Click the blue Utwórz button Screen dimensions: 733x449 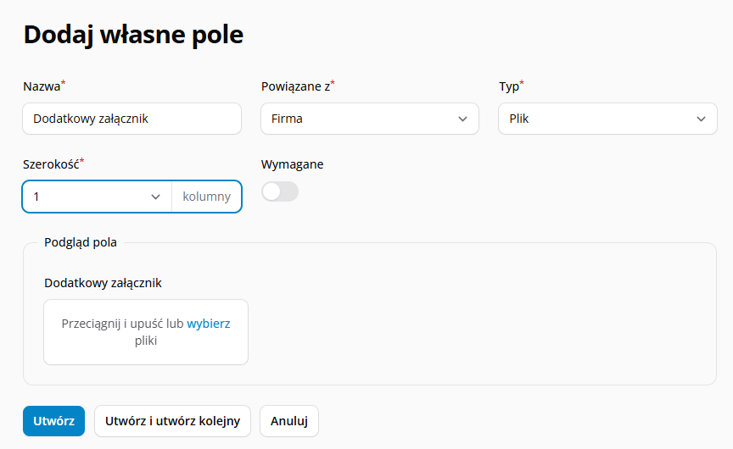[53, 421]
